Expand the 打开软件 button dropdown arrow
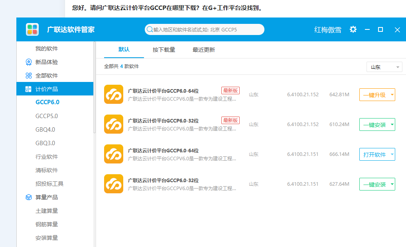Viewport: 406px width, 247px height. (x=392, y=154)
